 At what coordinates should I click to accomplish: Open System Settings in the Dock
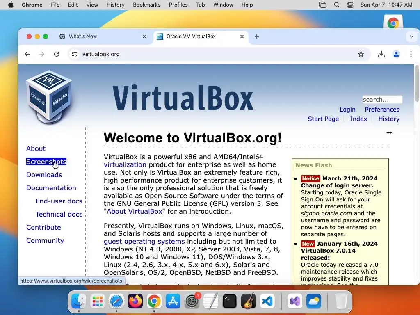click(x=192, y=301)
